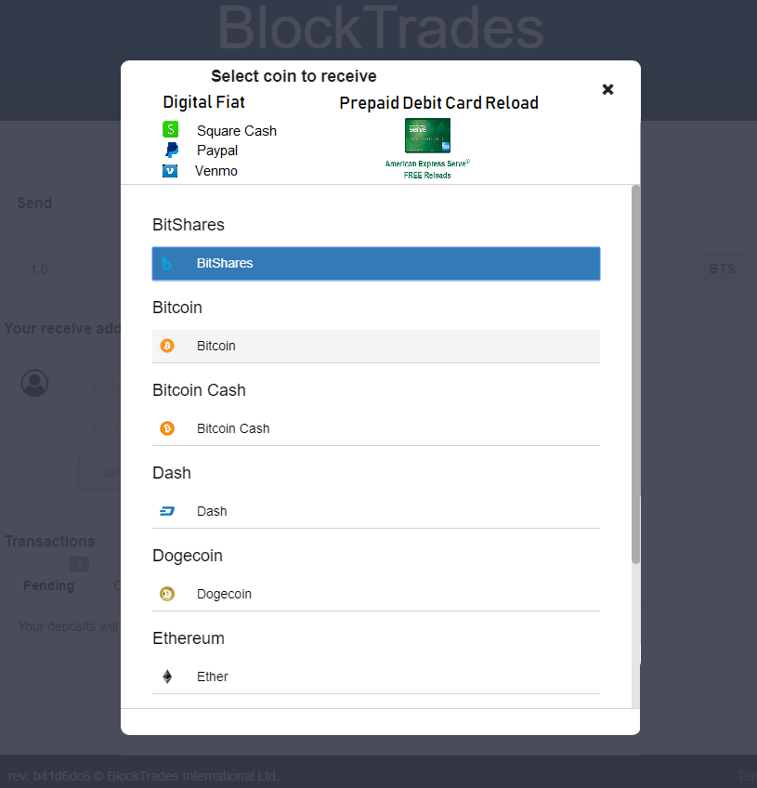The height and width of the screenshot is (788, 757).
Task: Select the Dogecoin coin row label
Action: (224, 594)
